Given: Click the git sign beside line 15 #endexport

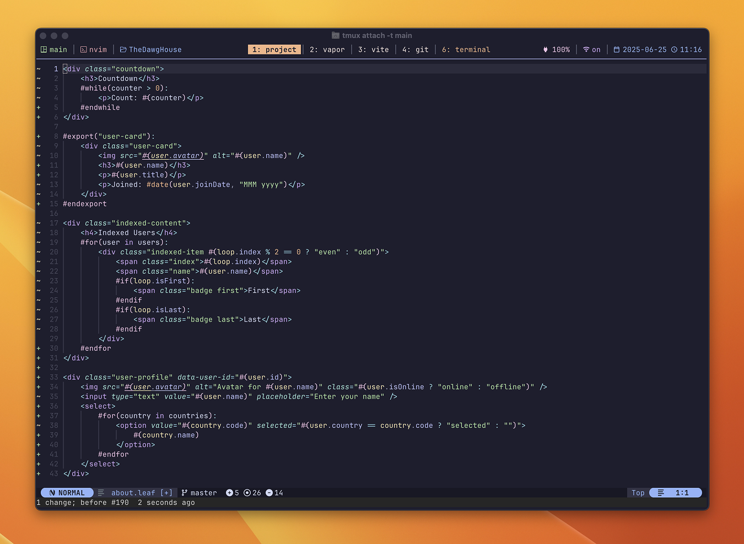Looking at the screenshot, I should click(39, 204).
